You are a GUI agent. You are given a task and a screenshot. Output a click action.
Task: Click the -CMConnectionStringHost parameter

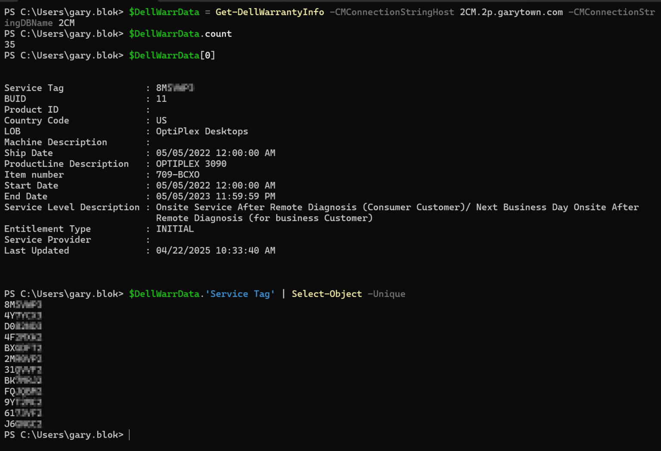(392, 12)
